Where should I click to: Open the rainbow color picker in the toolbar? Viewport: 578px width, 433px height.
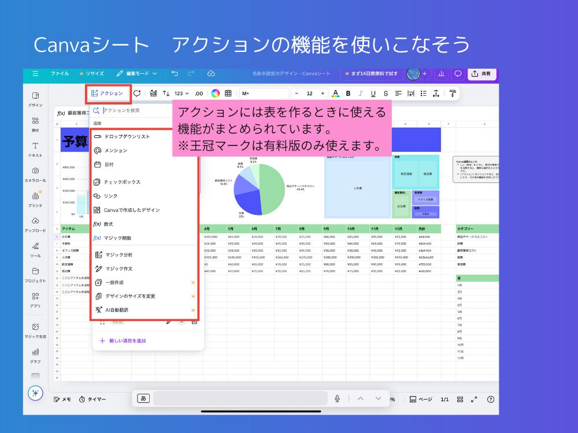click(x=215, y=93)
